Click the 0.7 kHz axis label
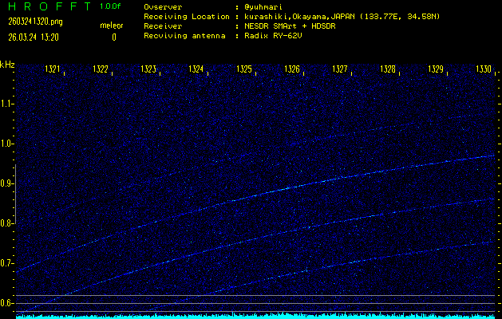 7,263
